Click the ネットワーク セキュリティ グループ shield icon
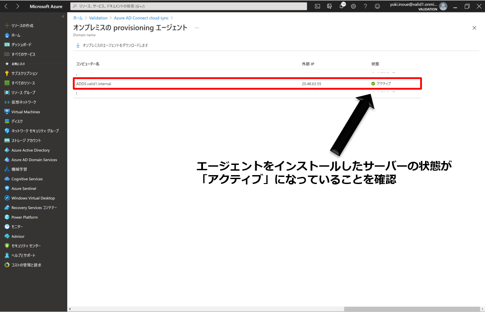The image size is (485, 312). click(x=7, y=131)
